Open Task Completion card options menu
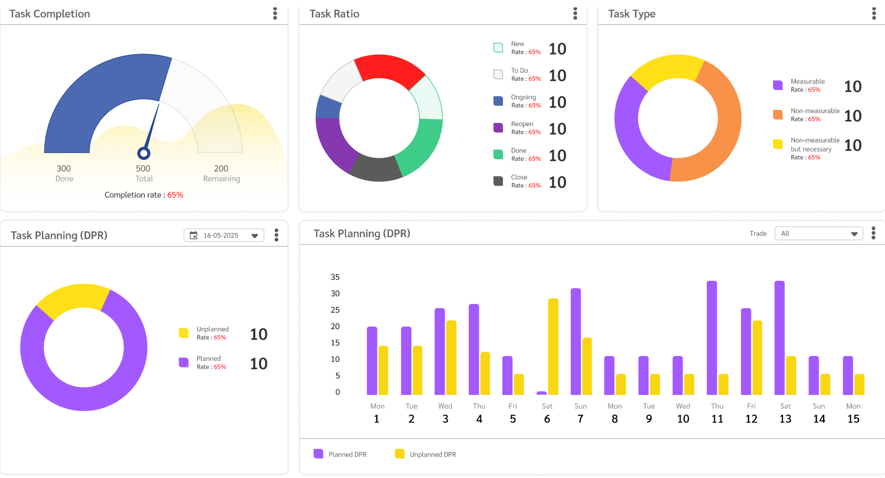885x478 pixels. [x=275, y=14]
